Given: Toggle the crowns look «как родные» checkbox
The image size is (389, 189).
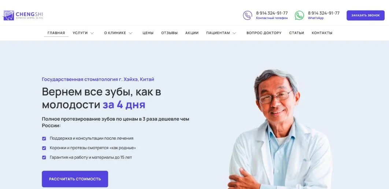Looking at the screenshot, I should (x=44, y=148).
